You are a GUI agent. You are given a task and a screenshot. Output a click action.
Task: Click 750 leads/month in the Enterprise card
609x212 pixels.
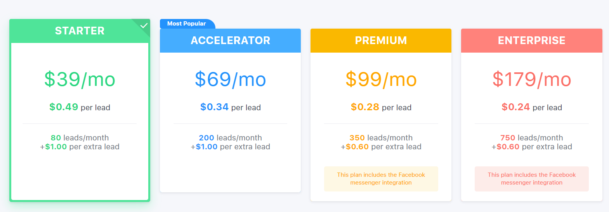click(x=531, y=138)
